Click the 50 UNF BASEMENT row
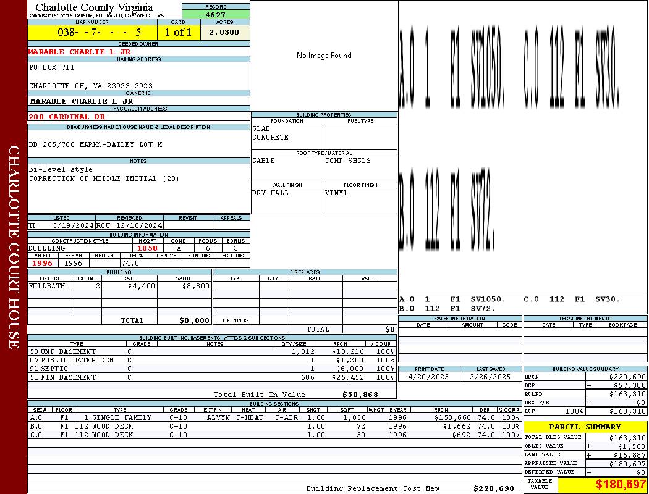Screen dimensions: 649x494 211,352
